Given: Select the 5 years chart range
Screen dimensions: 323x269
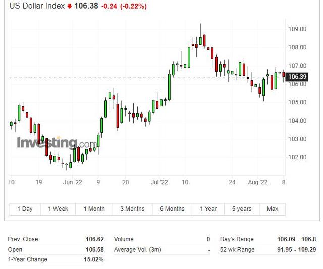Looking at the screenshot, I should 242,209.
